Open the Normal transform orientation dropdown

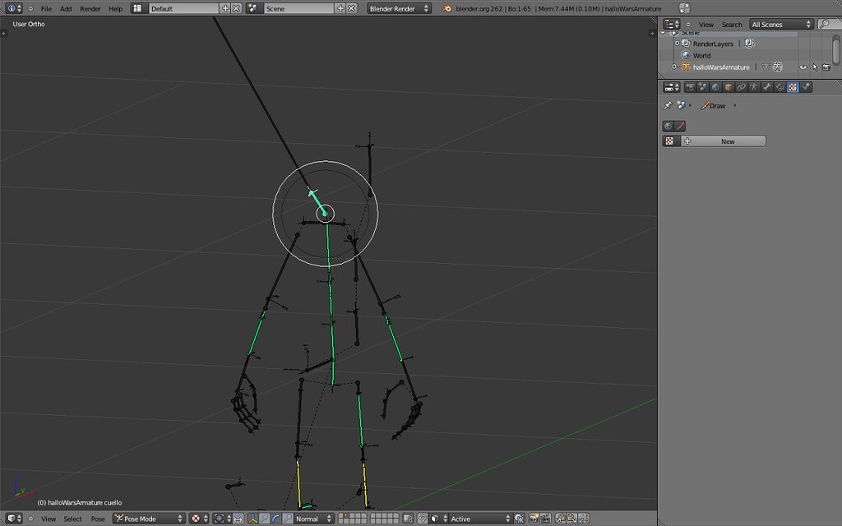313,519
